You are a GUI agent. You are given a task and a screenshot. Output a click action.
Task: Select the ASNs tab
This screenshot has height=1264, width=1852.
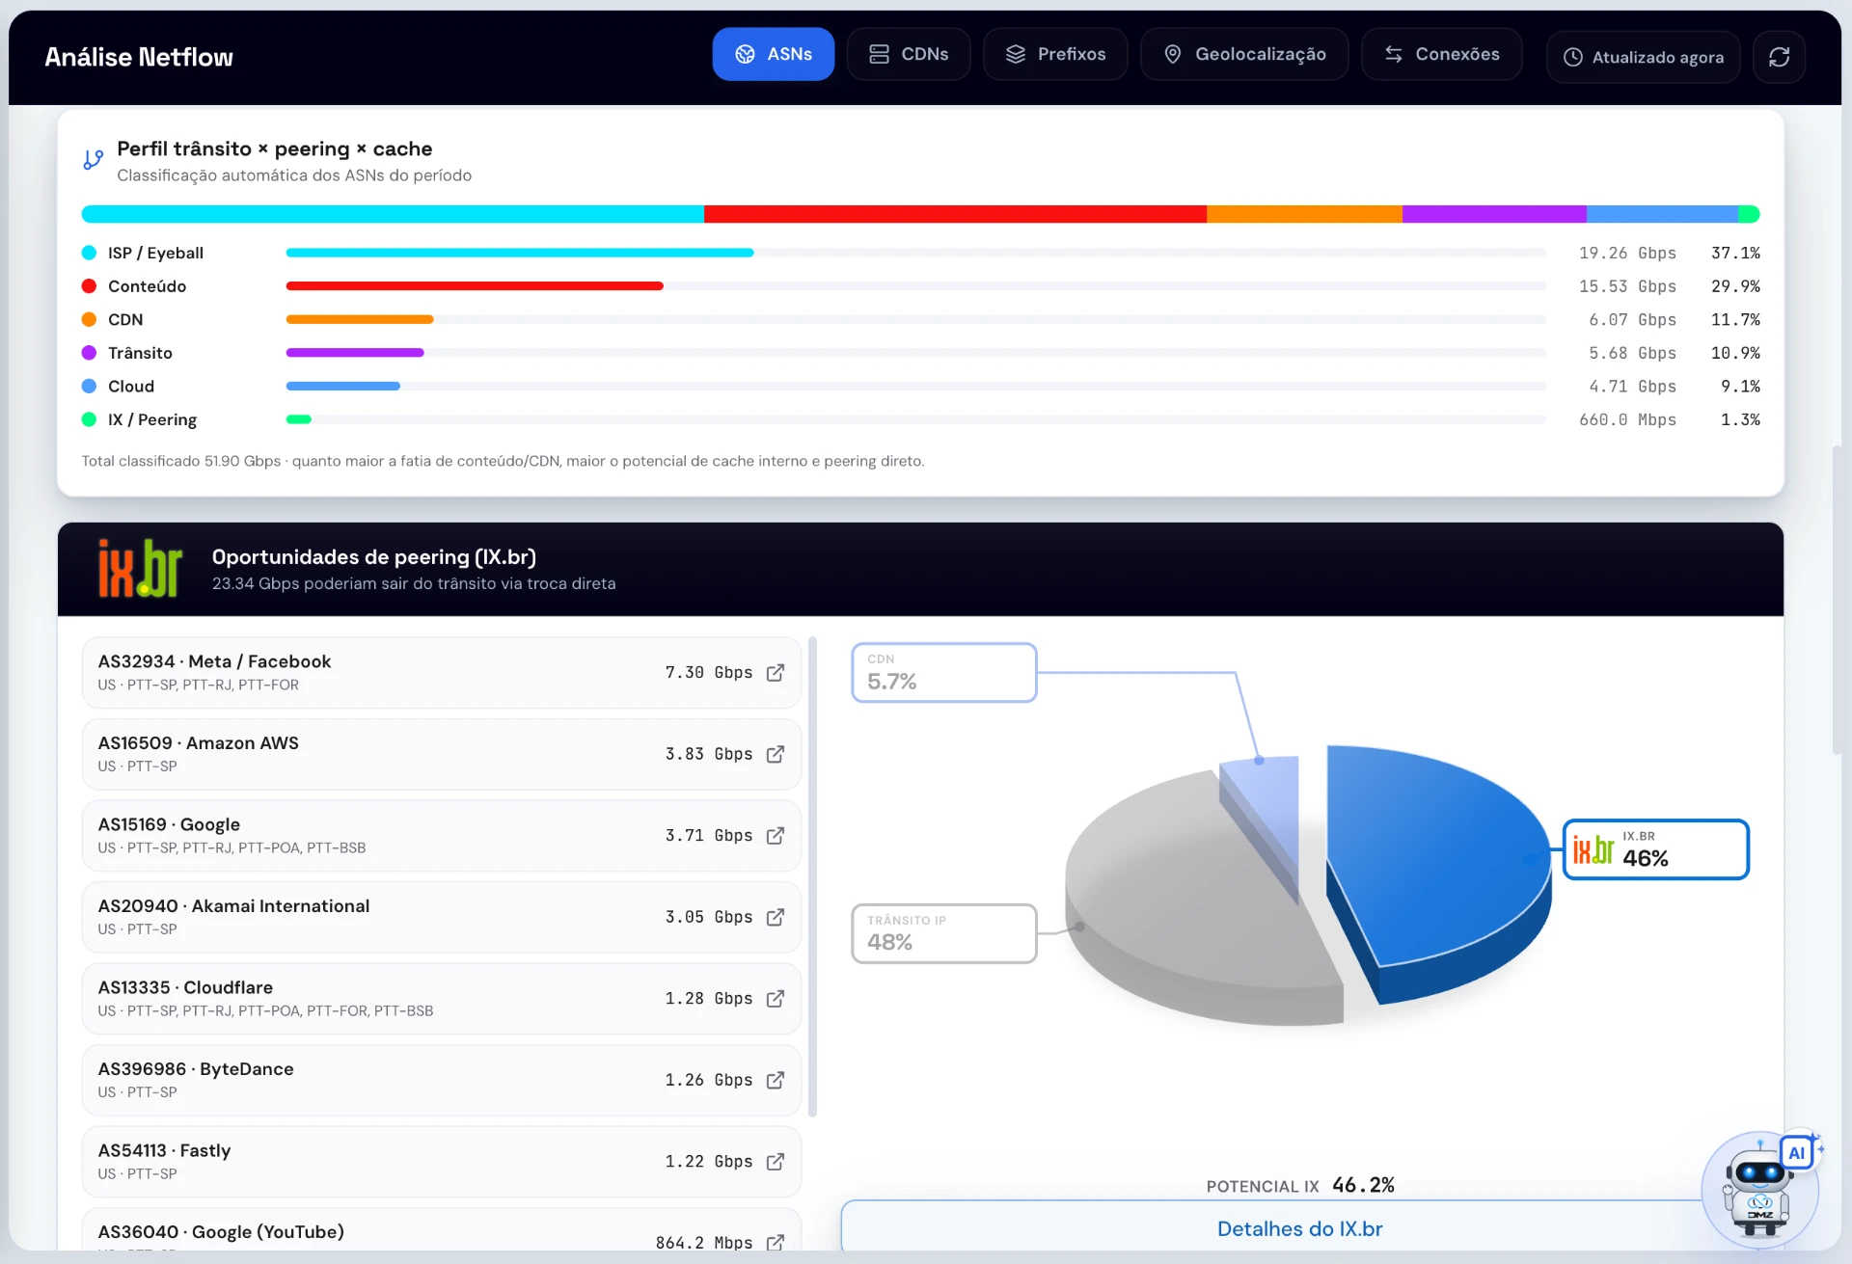coord(774,54)
